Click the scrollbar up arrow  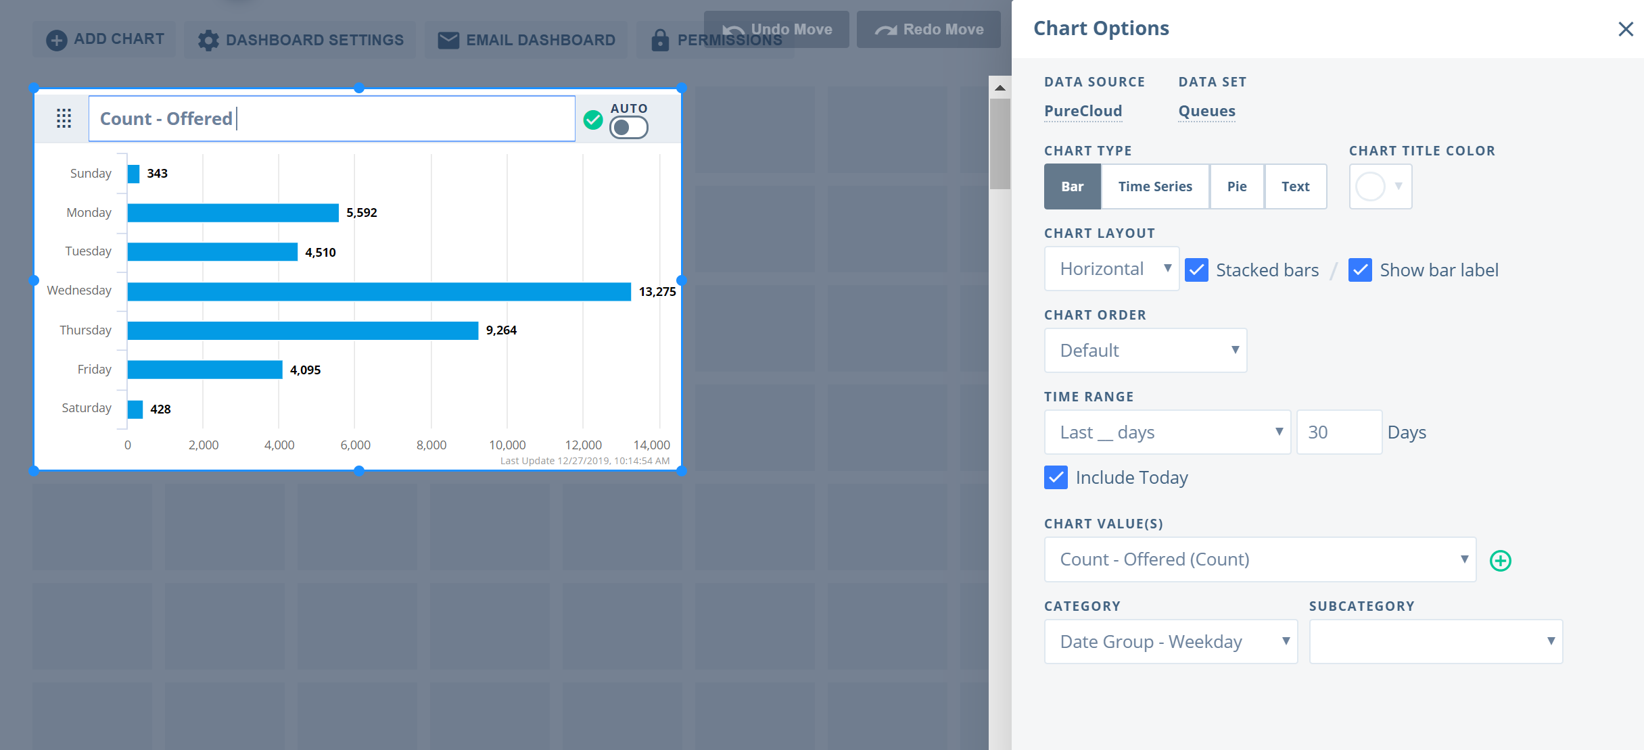[1000, 88]
